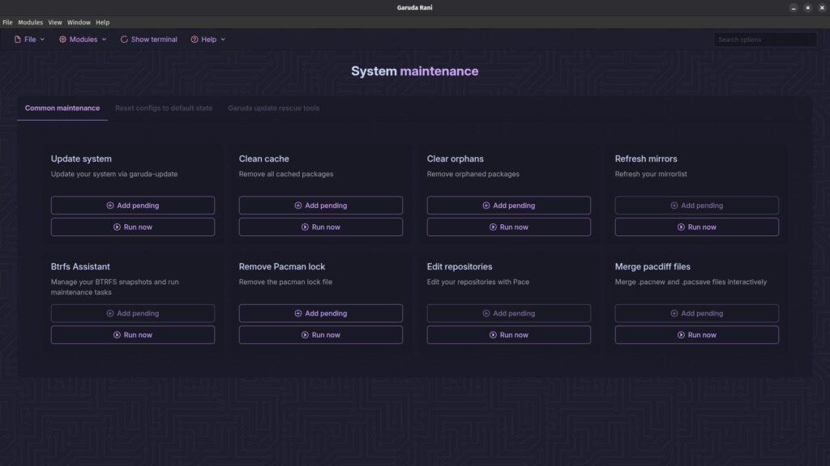Click plus icon on Clear orphans Add pending
The height and width of the screenshot is (466, 830).
(486, 205)
